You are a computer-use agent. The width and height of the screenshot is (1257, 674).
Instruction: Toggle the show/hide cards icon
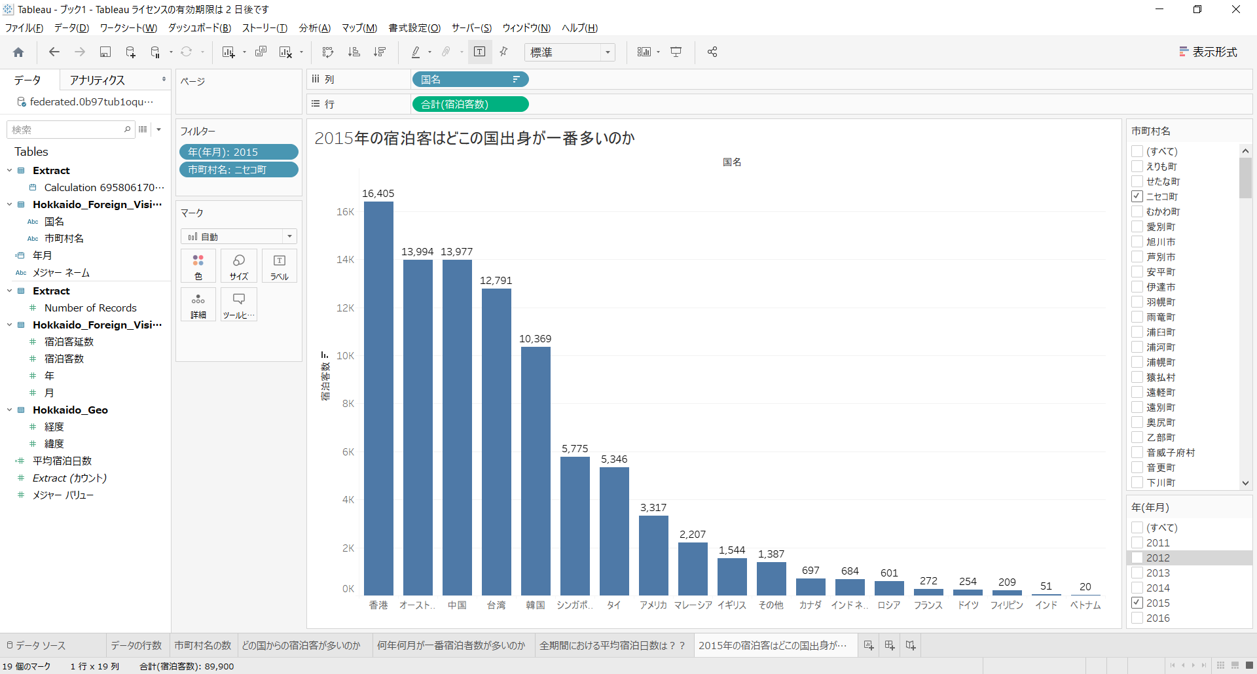[x=644, y=52]
